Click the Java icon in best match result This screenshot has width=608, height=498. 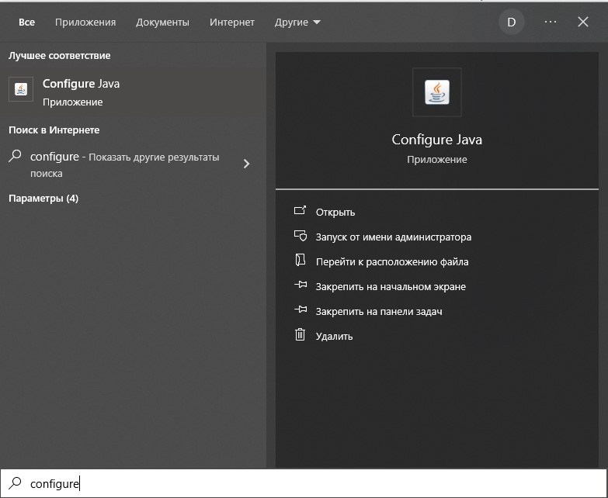click(x=21, y=89)
